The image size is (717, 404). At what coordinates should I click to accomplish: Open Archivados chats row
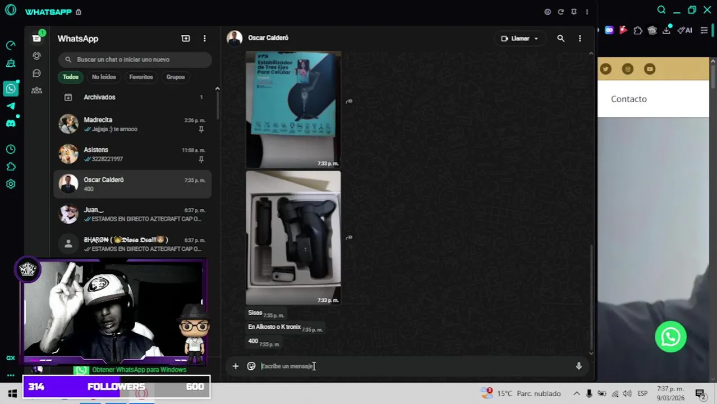(132, 97)
